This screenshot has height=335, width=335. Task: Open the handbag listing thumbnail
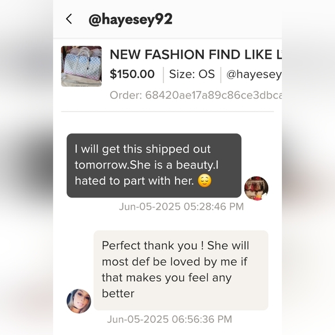[81, 66]
